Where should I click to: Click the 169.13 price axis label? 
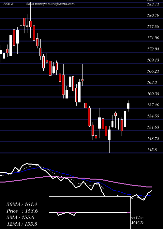153,60
